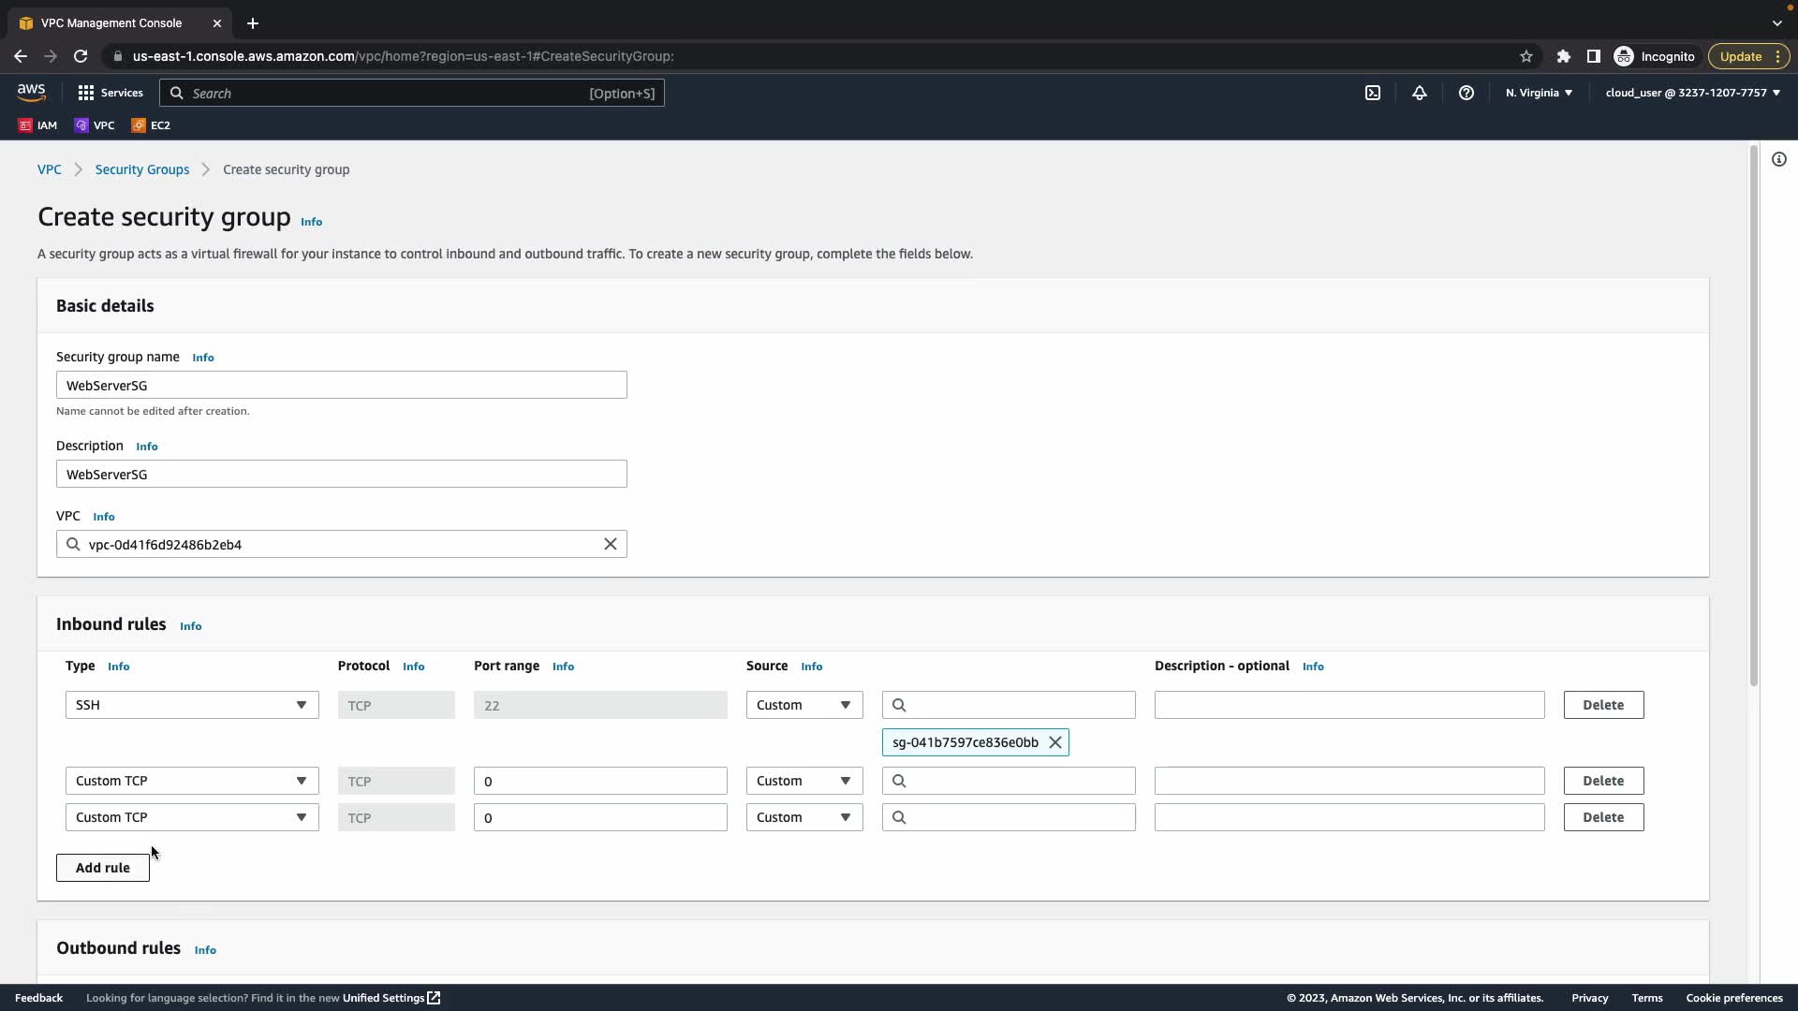
Task: Open the Services grid menu
Action: click(x=111, y=93)
